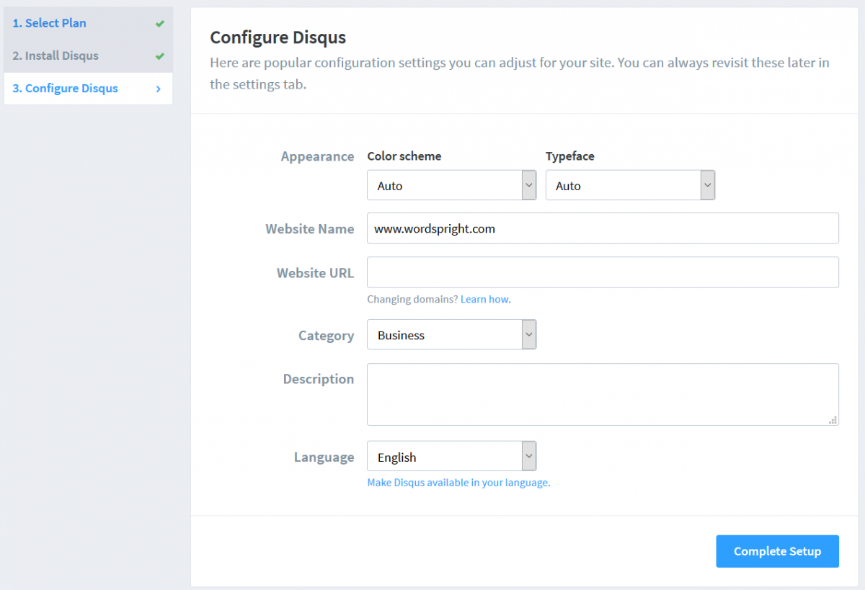
Task: Click the checkmark beside Select Plan
Action: click(x=160, y=23)
